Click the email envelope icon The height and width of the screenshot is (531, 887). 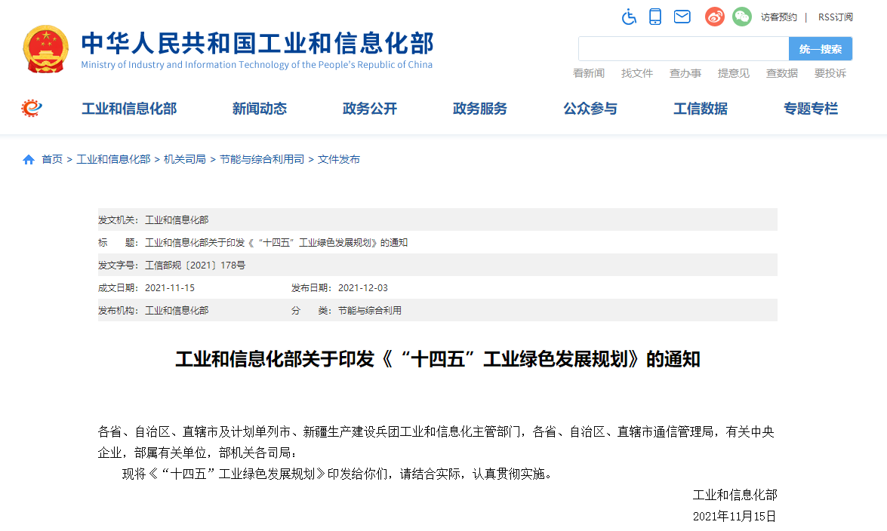[x=682, y=17]
